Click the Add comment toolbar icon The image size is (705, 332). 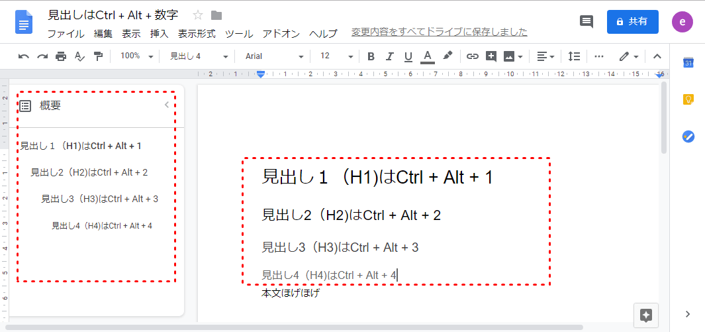coord(491,56)
